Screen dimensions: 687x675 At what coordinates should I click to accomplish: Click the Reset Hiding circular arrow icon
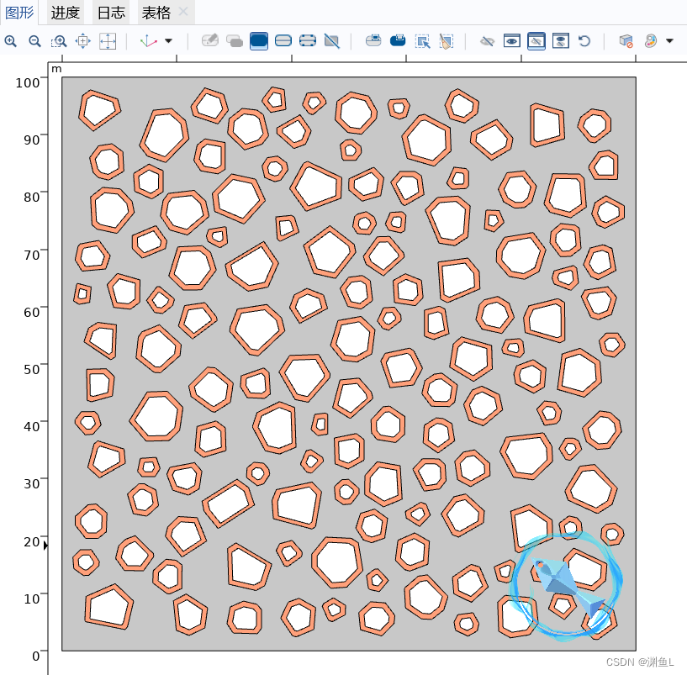click(584, 40)
